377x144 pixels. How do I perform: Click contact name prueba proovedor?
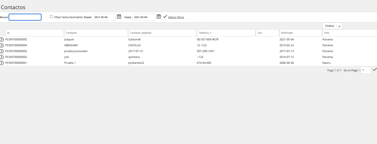[76, 51]
